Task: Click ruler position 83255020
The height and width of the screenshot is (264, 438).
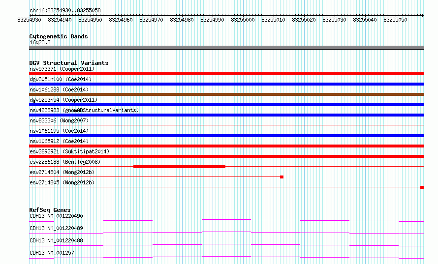Action: pos(304,20)
